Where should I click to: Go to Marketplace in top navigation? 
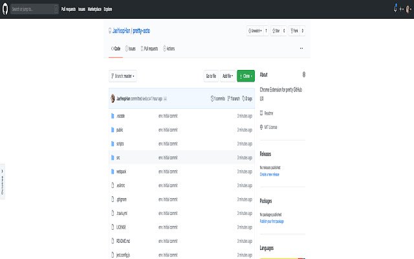click(94, 9)
